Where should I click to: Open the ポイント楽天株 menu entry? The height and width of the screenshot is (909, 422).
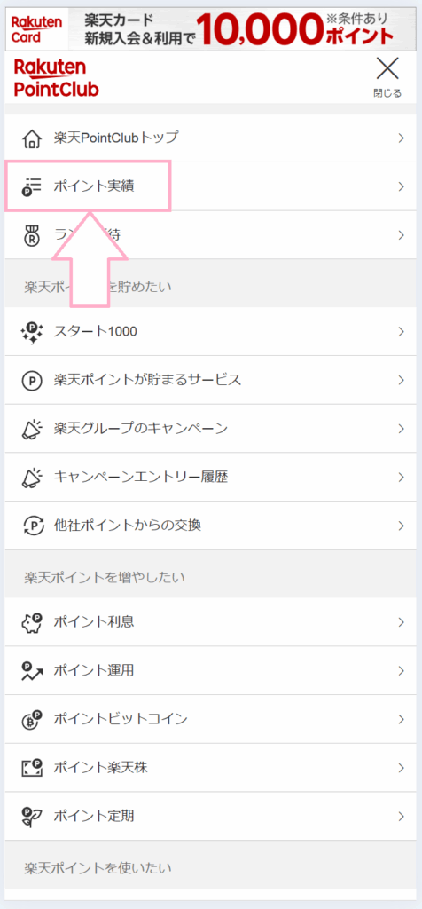coord(211,768)
